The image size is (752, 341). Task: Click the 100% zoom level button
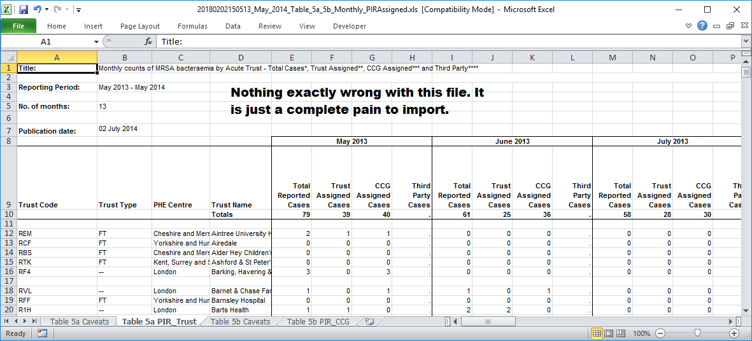(x=641, y=333)
